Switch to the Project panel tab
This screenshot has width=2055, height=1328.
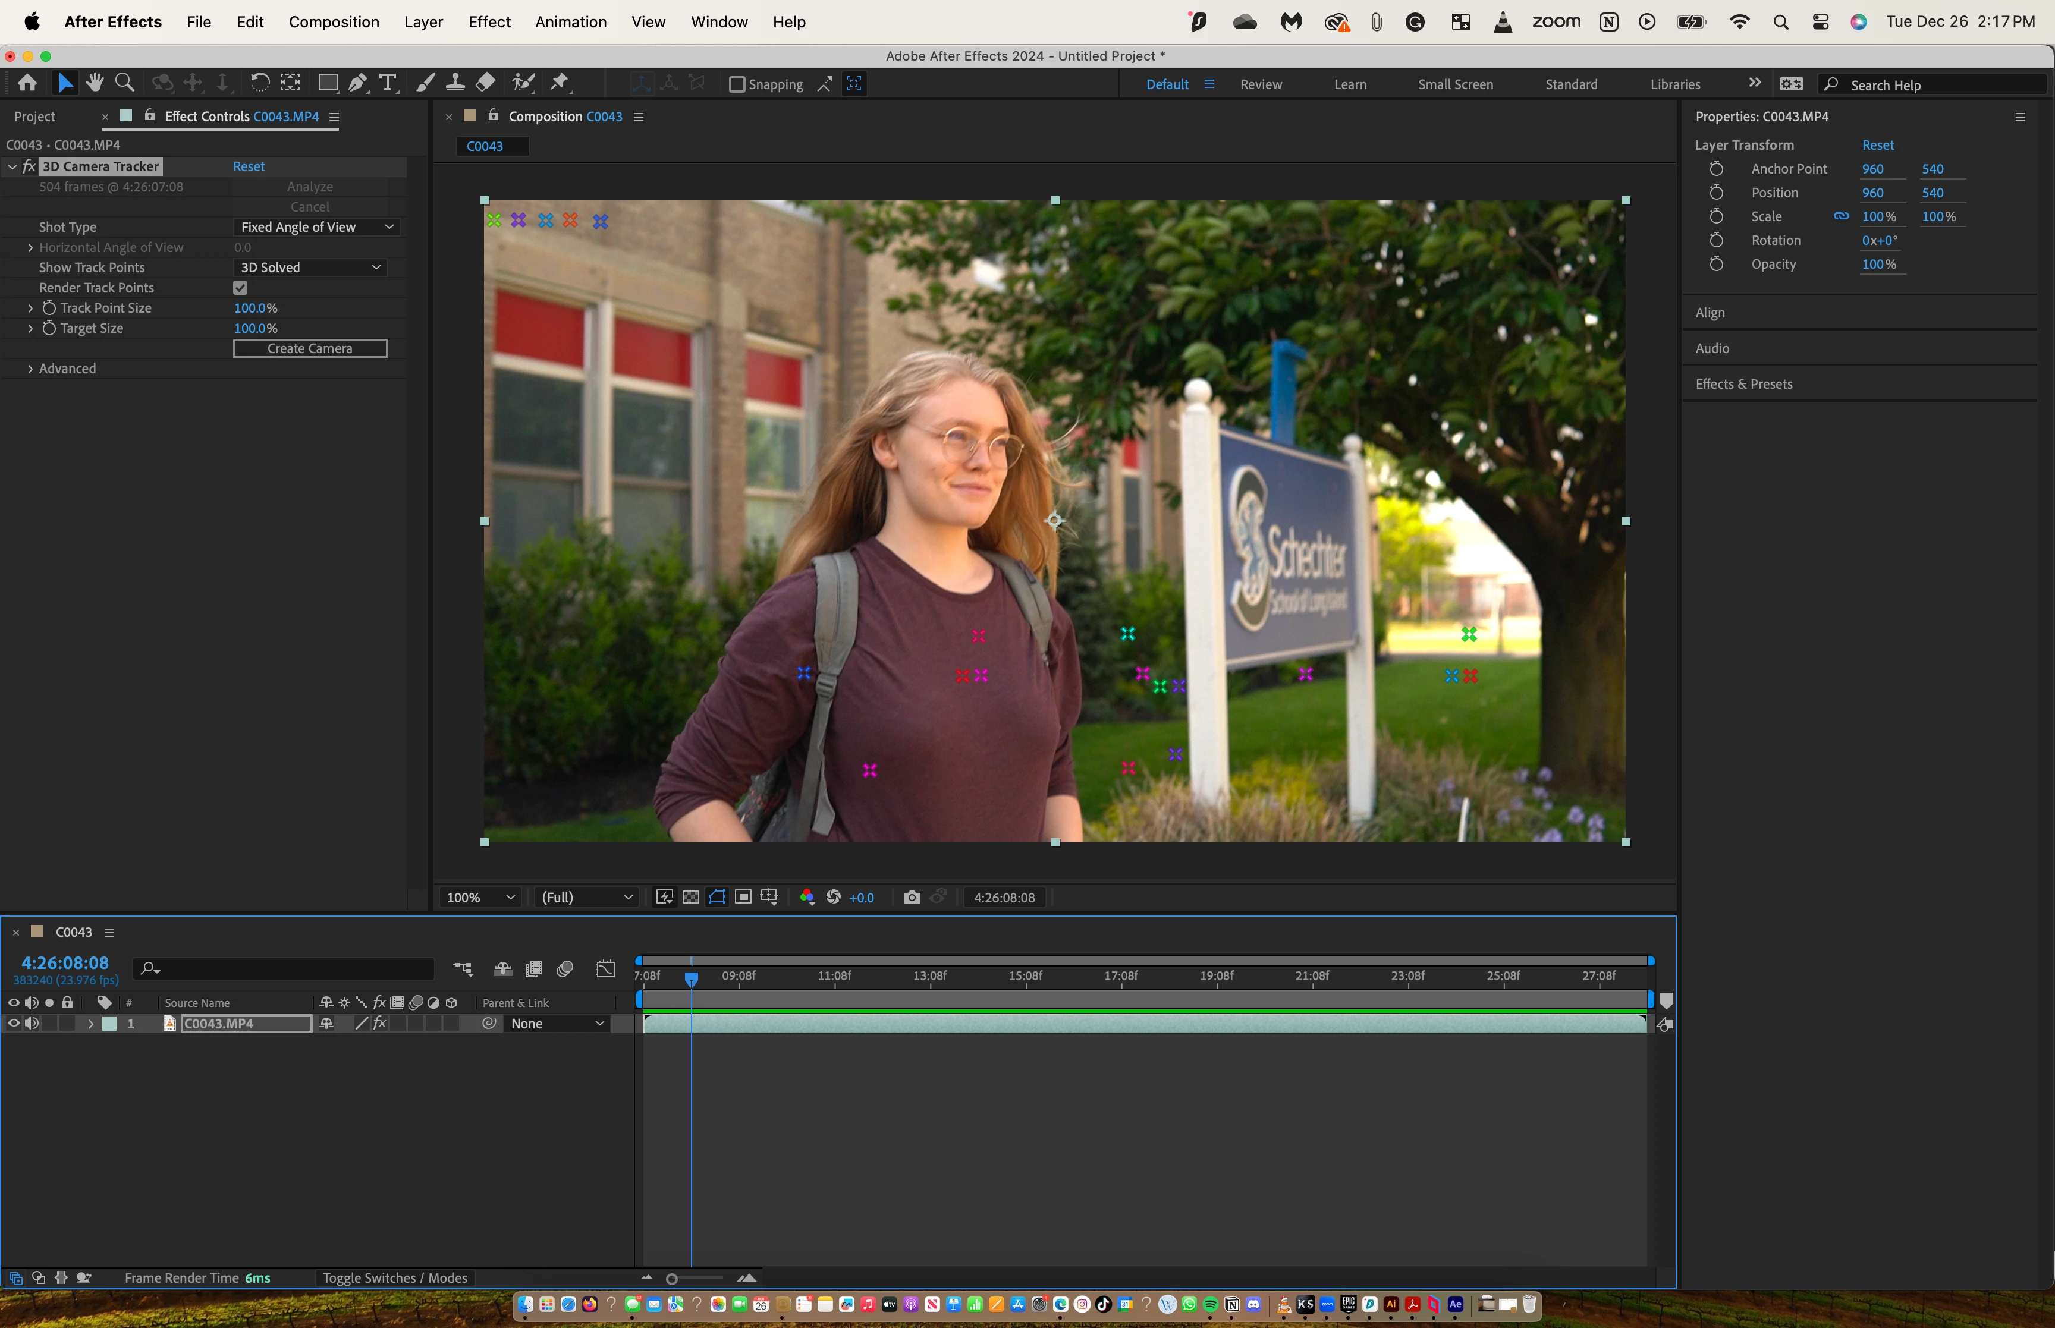click(34, 117)
